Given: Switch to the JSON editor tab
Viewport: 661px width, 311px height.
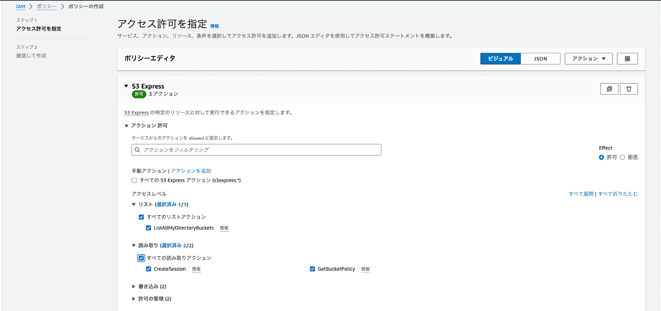Looking at the screenshot, I should pyautogui.click(x=540, y=58).
